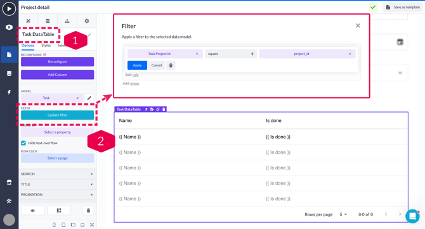Click the trash icon on Task DataTable label toolbar
Screen dimensions: 425x229
pos(164,109)
